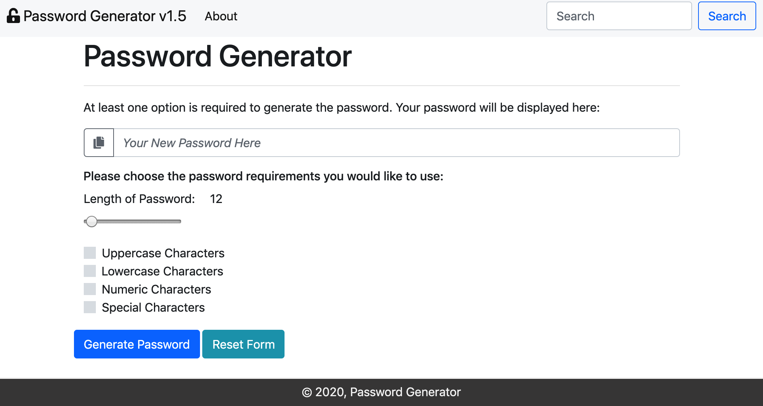
Task: Click the Password Generator v1.5 brand link
Action: coord(105,16)
